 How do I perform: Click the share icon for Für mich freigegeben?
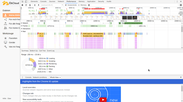(5, 20)
